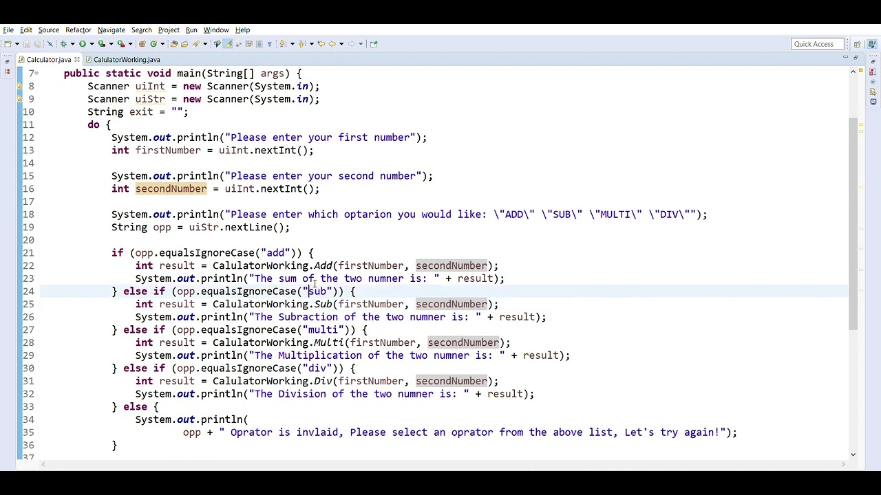Click the vertical scrollbar up arrow
The image size is (881, 495).
[853, 71]
